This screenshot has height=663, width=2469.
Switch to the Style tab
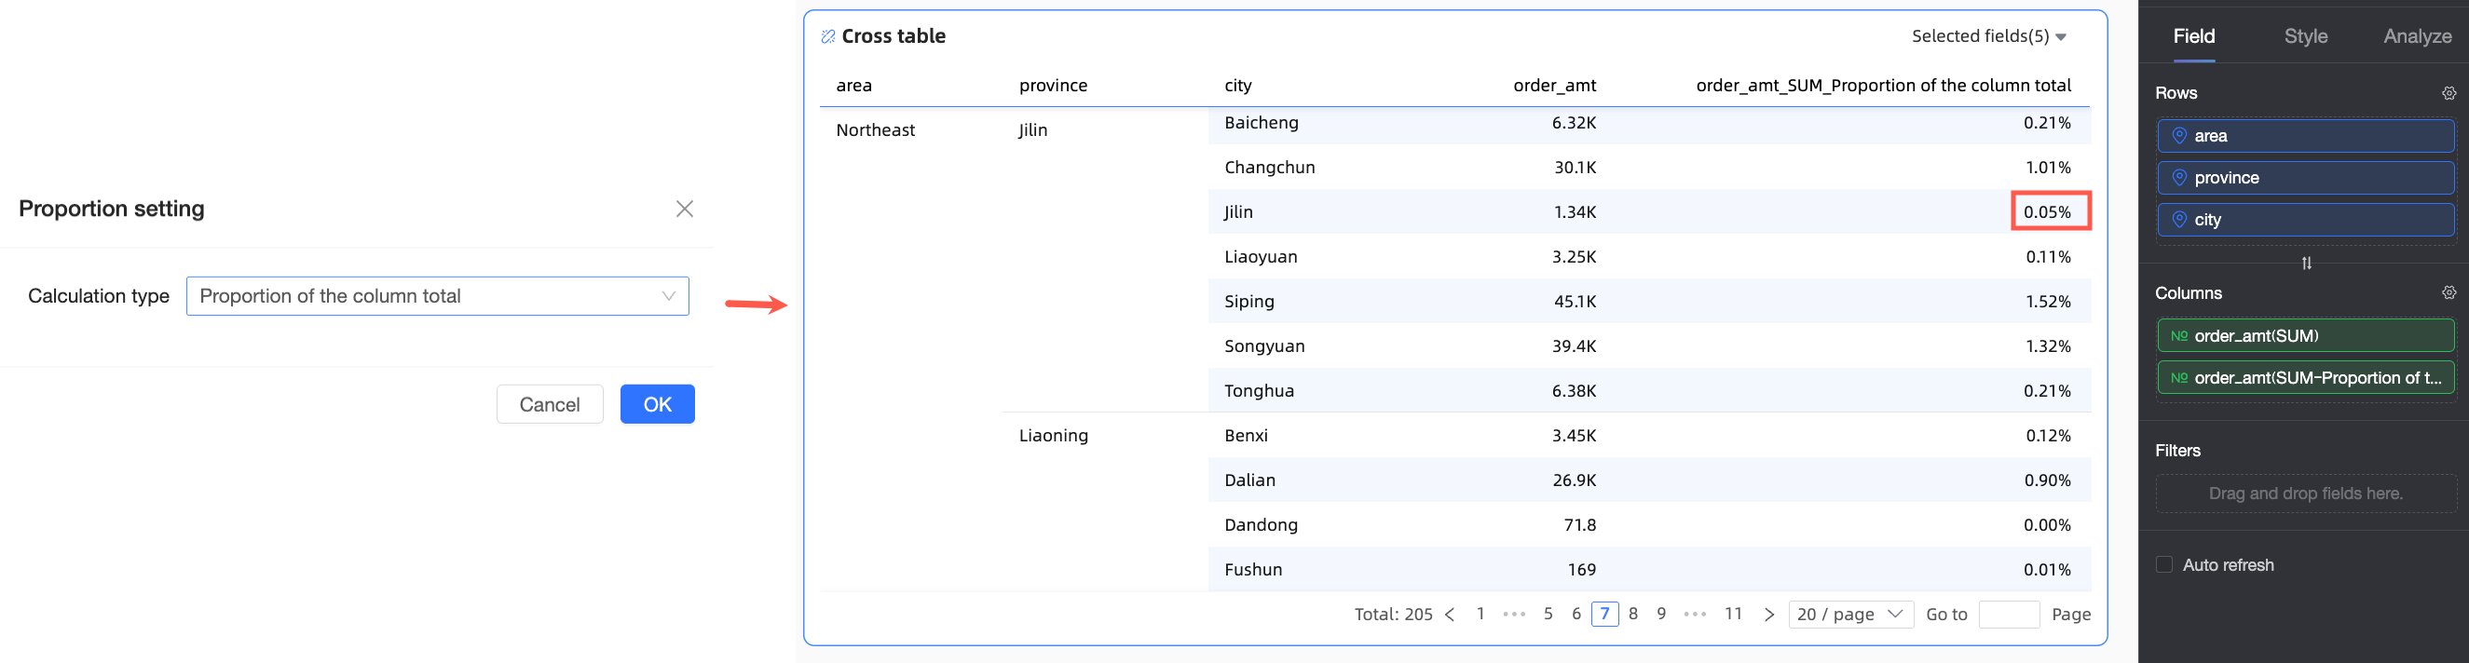tap(2305, 36)
